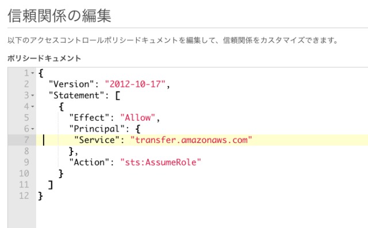Collapse the fold arrow on line 4
The image size is (368, 228).
click(x=33, y=107)
